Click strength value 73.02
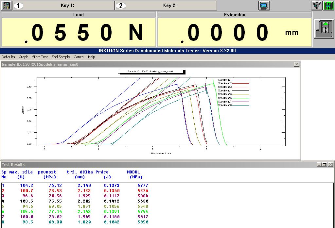Image resolution: width=335 pixels, height=228 pixels. click(x=55, y=217)
